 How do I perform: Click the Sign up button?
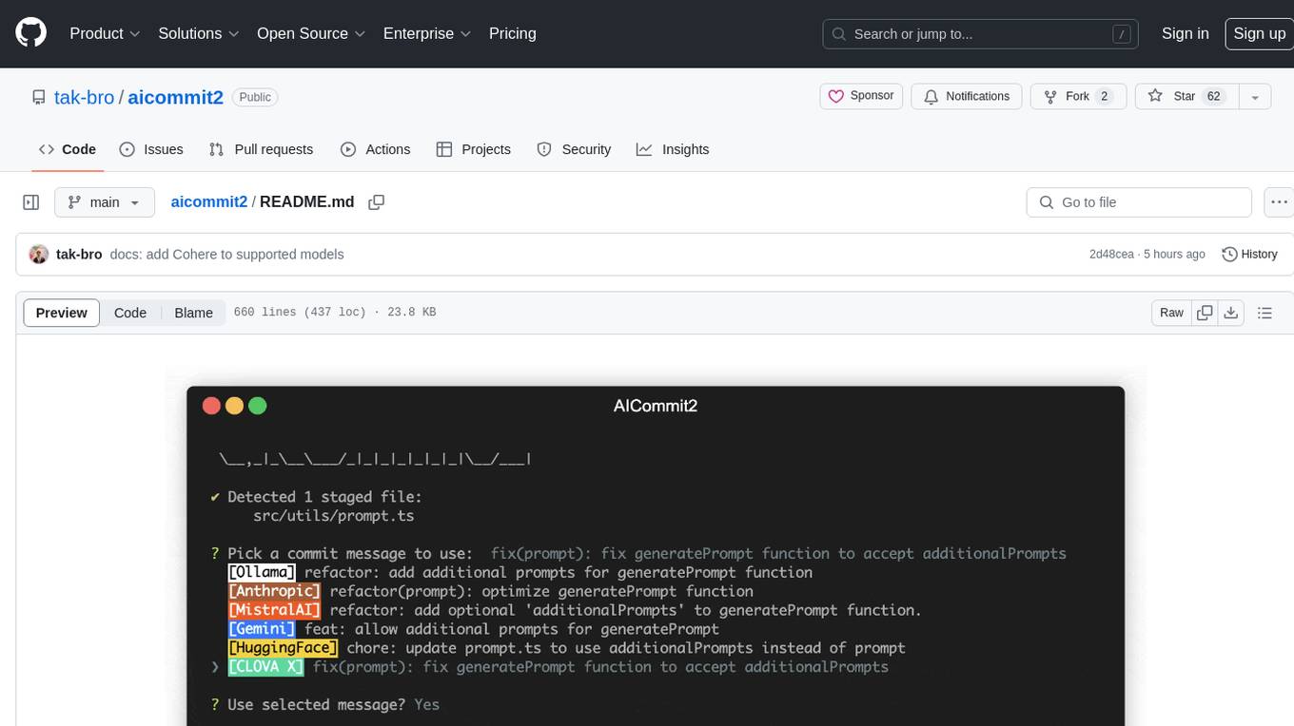click(1259, 33)
